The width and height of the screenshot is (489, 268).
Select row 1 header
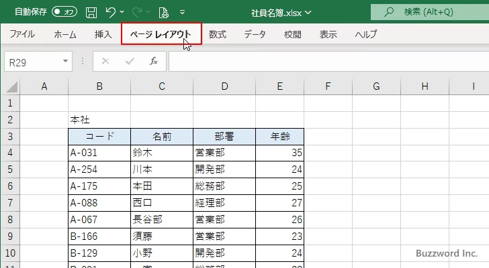point(10,103)
